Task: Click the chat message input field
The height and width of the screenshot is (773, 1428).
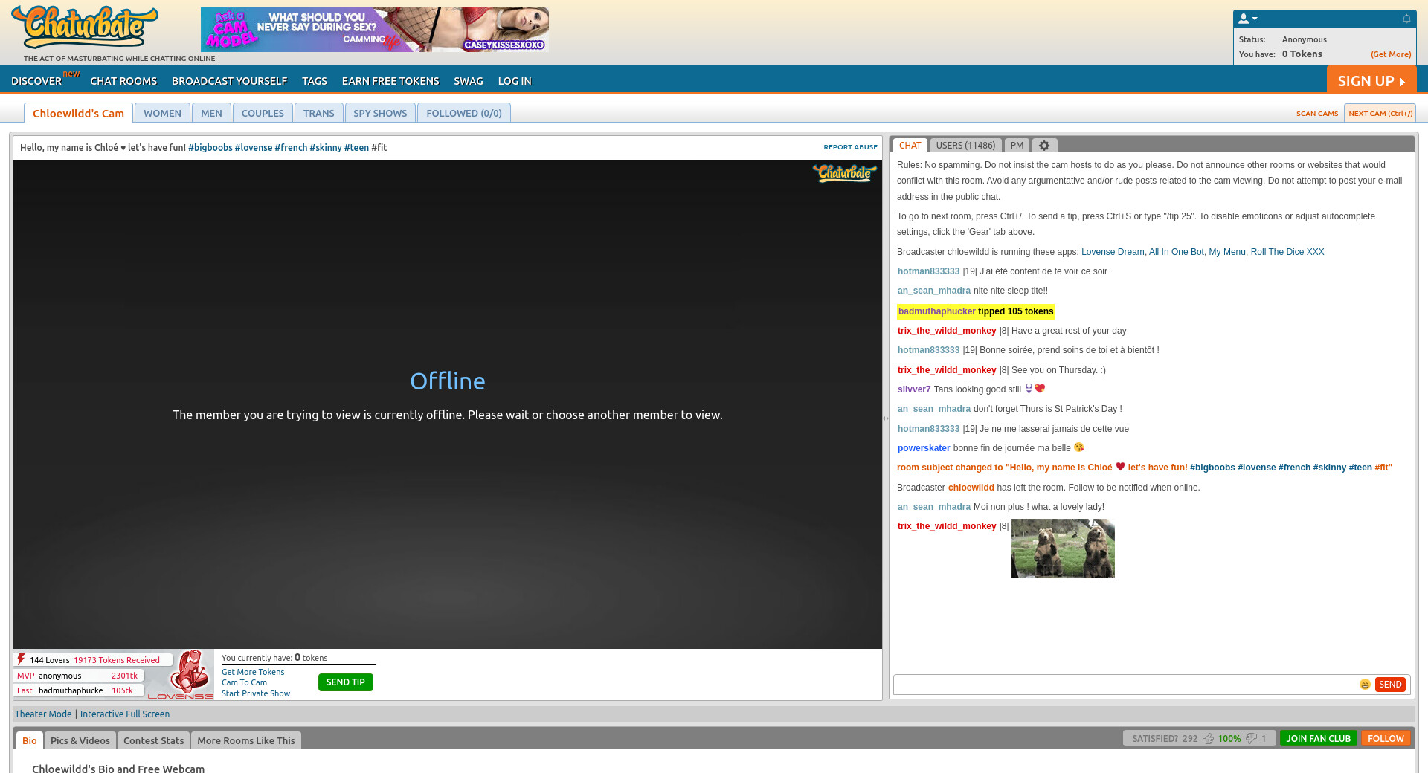Action: click(x=1125, y=685)
